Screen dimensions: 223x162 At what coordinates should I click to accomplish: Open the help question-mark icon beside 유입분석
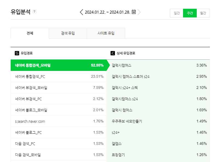34,11
